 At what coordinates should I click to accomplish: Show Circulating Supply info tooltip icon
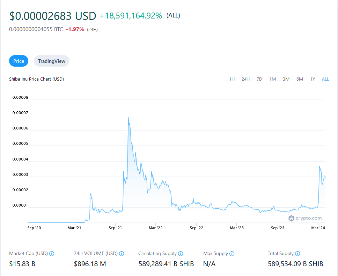pos(181,254)
